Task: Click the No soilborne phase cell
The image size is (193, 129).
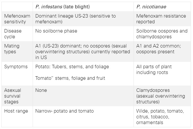Action: pos(57,31)
